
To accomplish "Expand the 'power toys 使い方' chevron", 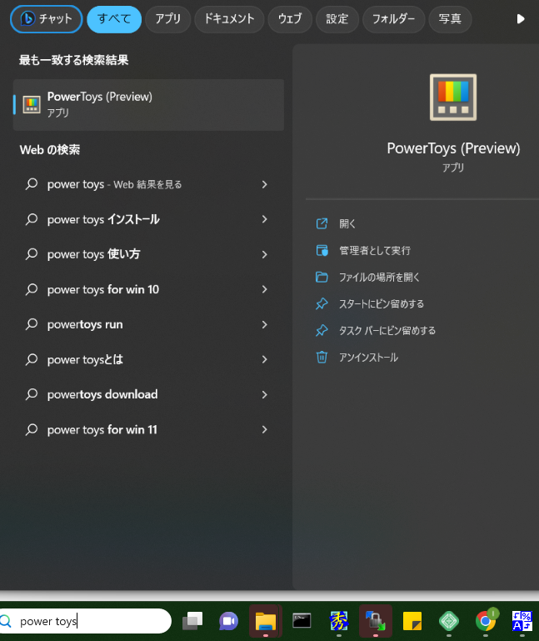I will tap(264, 254).
